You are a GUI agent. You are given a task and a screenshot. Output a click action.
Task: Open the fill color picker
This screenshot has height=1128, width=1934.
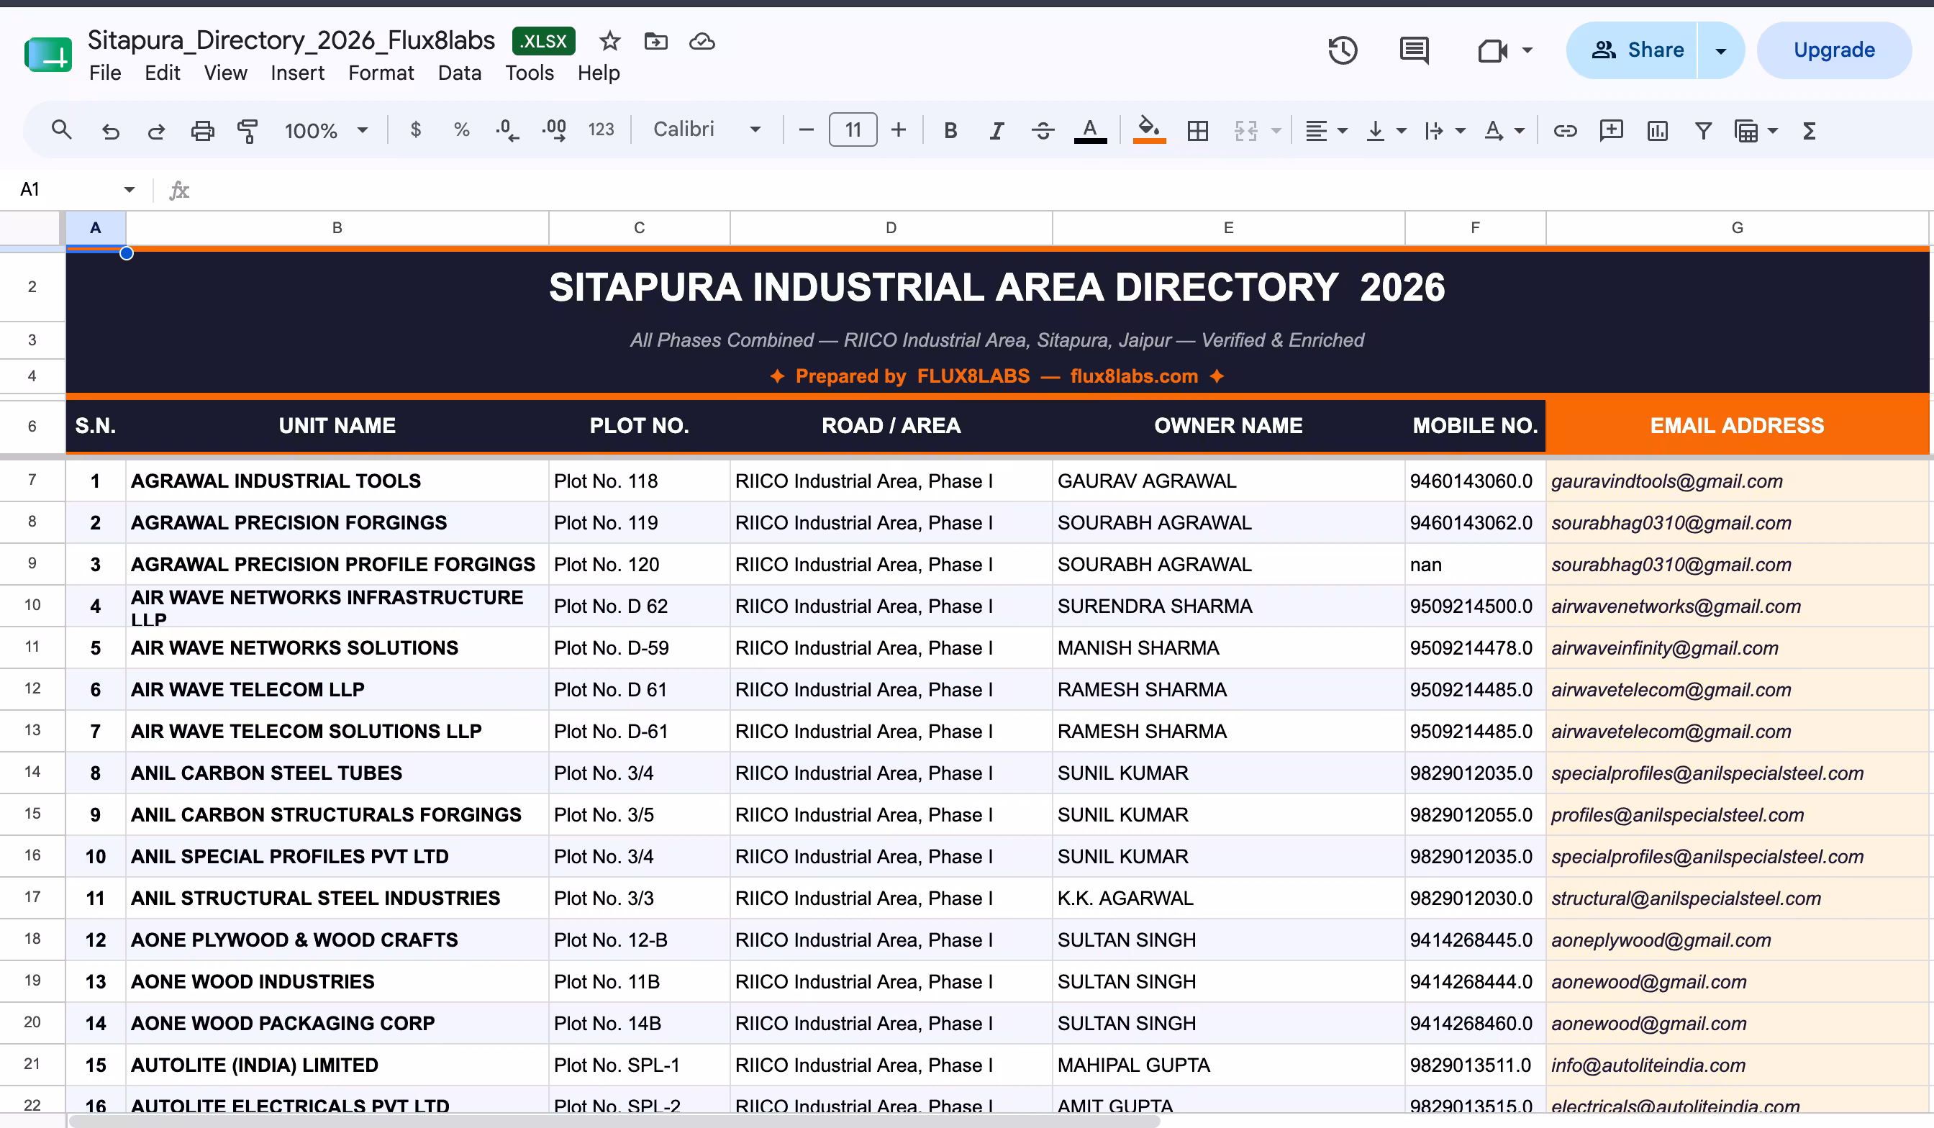(x=1149, y=130)
